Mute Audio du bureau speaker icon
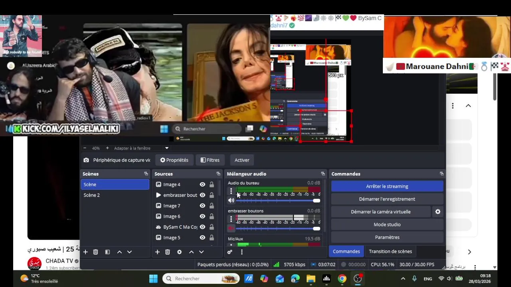 tap(231, 201)
